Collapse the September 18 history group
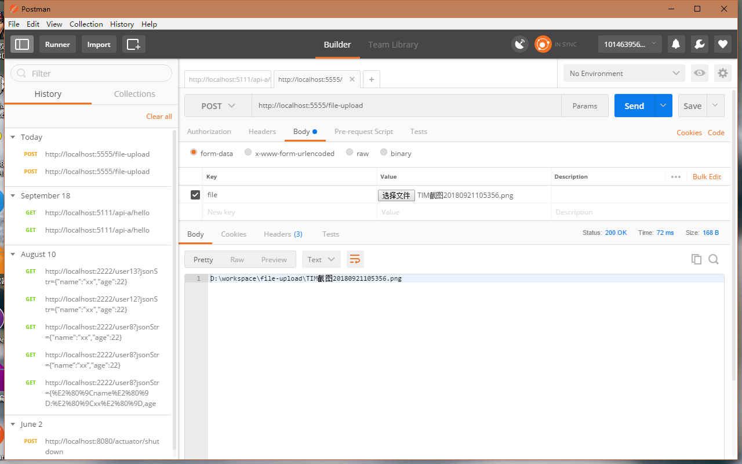 (x=13, y=195)
